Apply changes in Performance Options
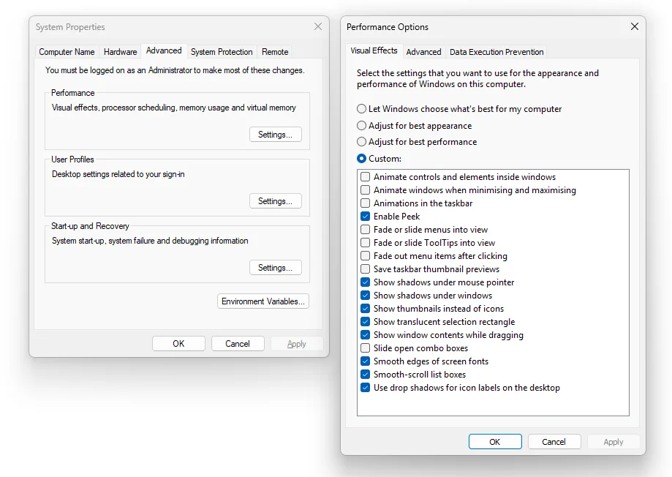Screen dimensions: 672x477 pos(614,441)
